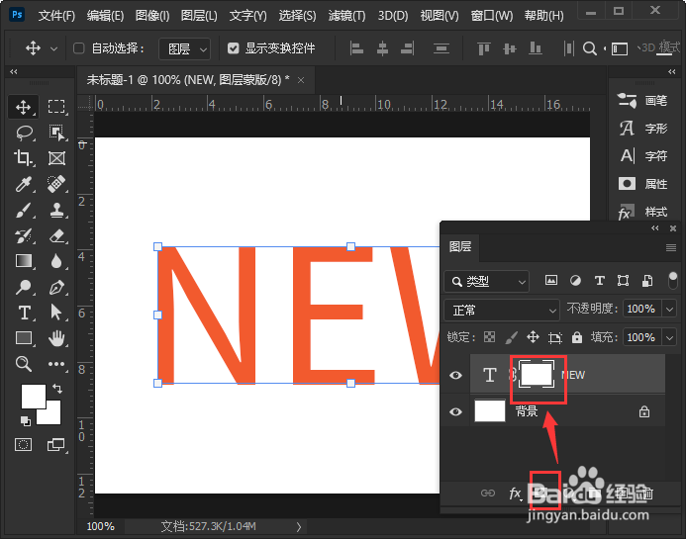686x539 pixels.
Task: Select the Gradient tool
Action: tap(23, 261)
